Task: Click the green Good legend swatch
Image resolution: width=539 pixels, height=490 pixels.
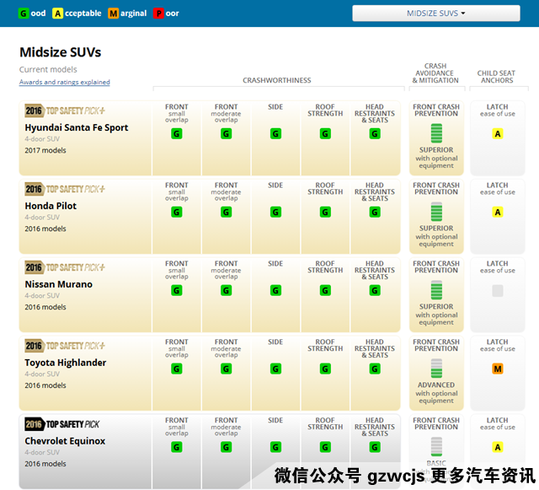Action: coord(24,13)
